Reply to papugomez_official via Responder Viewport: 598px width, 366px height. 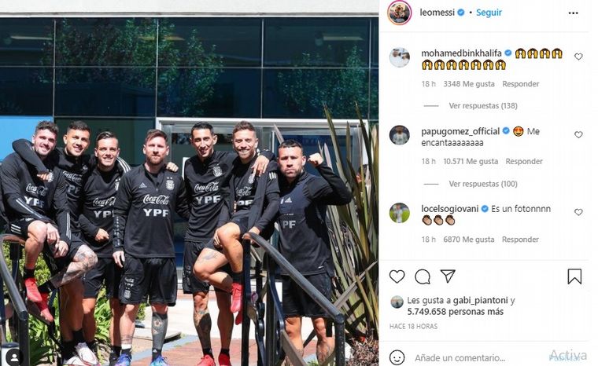pyautogui.click(x=523, y=162)
